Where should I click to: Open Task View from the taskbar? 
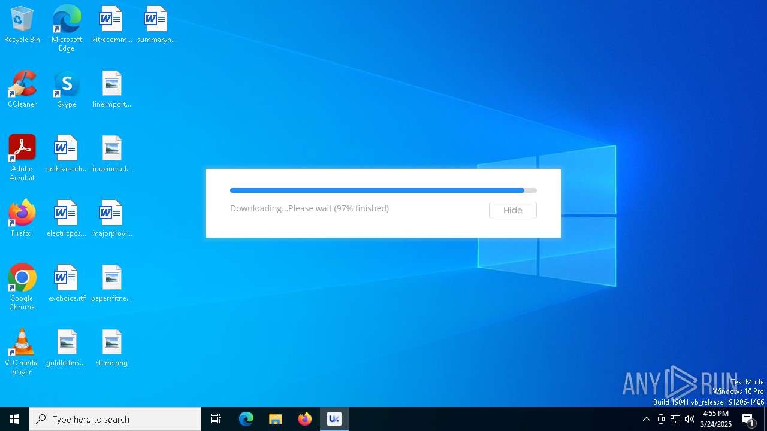[216, 419]
